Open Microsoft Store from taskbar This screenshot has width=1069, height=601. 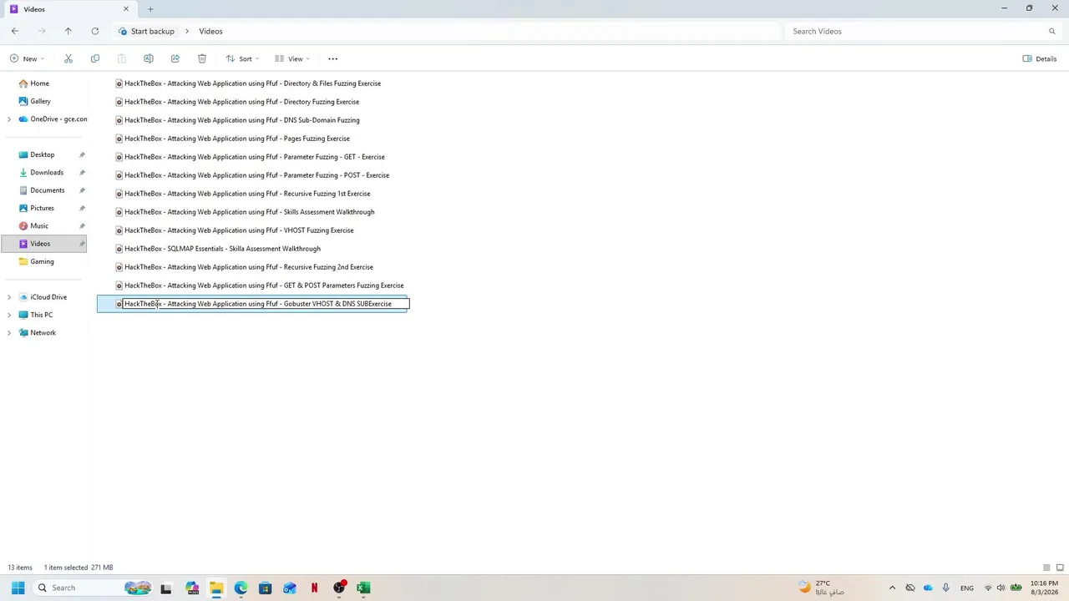(265, 588)
